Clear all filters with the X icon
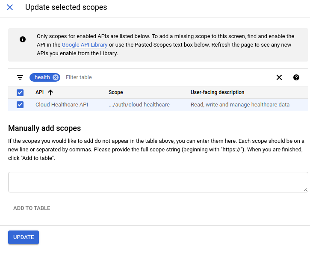The image size is (310, 257). pos(279,77)
